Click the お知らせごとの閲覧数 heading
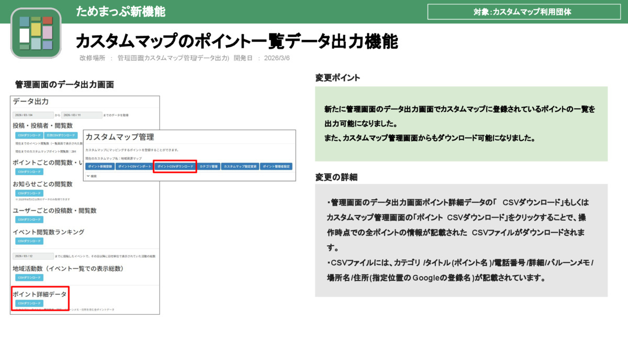 (42, 184)
